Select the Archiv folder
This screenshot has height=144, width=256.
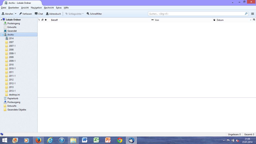click(x=19, y=34)
